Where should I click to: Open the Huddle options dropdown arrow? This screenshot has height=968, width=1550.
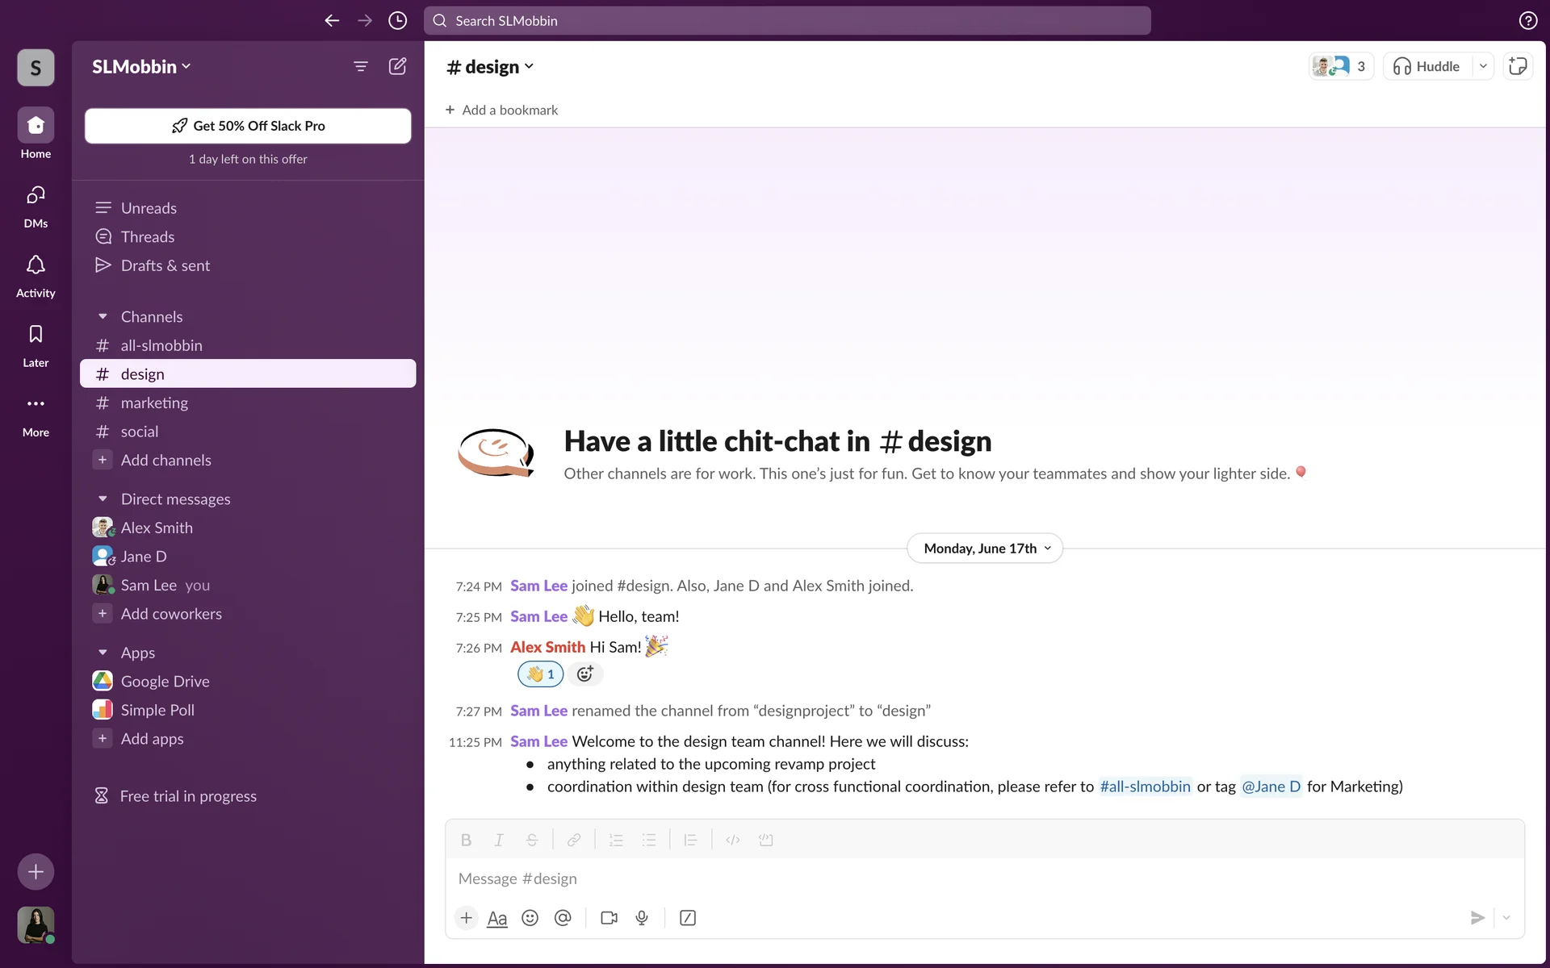tap(1483, 66)
